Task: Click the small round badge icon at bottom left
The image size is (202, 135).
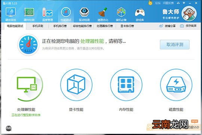Action: point(9,128)
